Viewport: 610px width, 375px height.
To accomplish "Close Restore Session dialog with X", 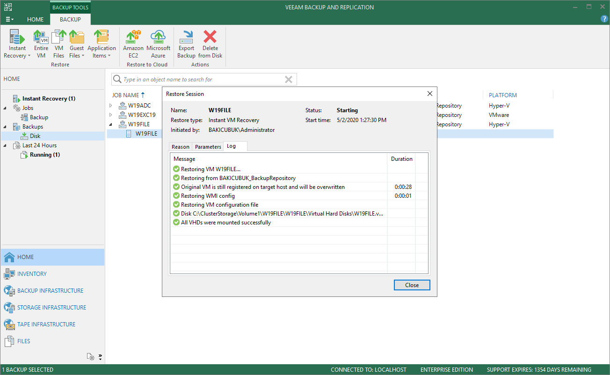I will click(x=430, y=94).
